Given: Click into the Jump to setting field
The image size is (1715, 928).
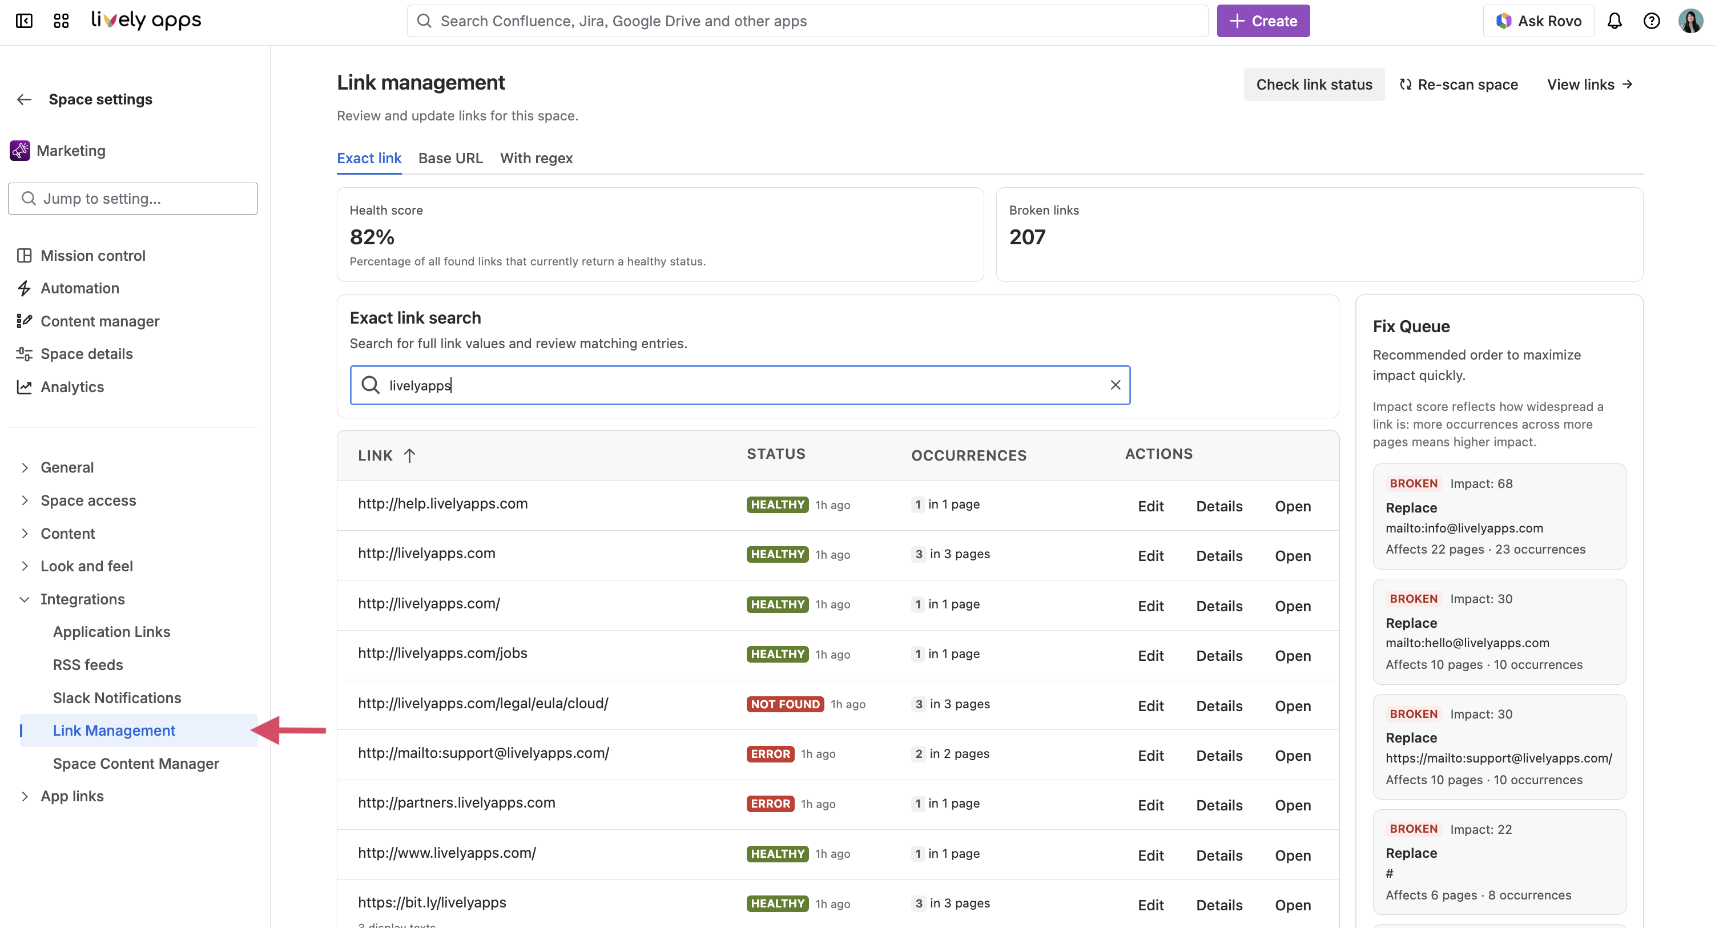Looking at the screenshot, I should [x=133, y=199].
